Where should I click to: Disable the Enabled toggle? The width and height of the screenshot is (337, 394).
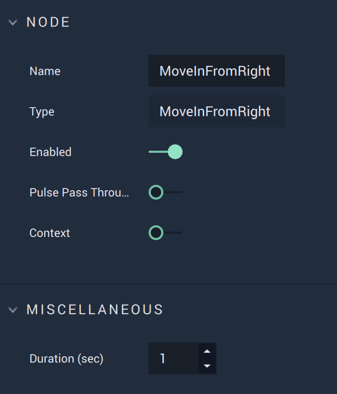[x=166, y=152]
